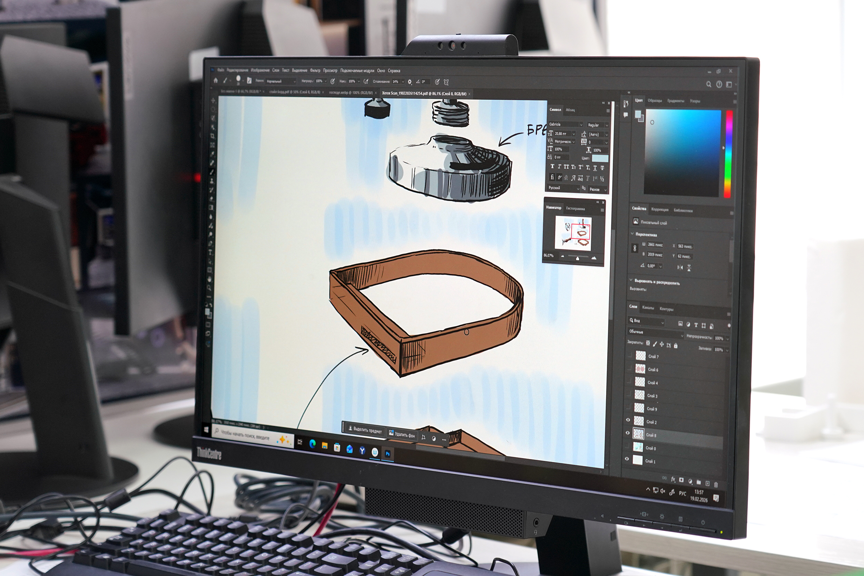The height and width of the screenshot is (576, 864).
Task: Add layer style fx icon
Action: pos(673,480)
